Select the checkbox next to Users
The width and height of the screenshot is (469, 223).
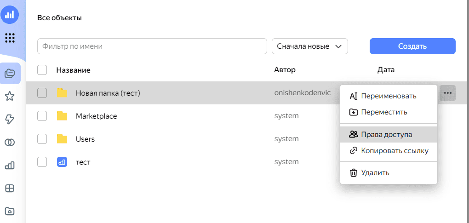(42, 139)
